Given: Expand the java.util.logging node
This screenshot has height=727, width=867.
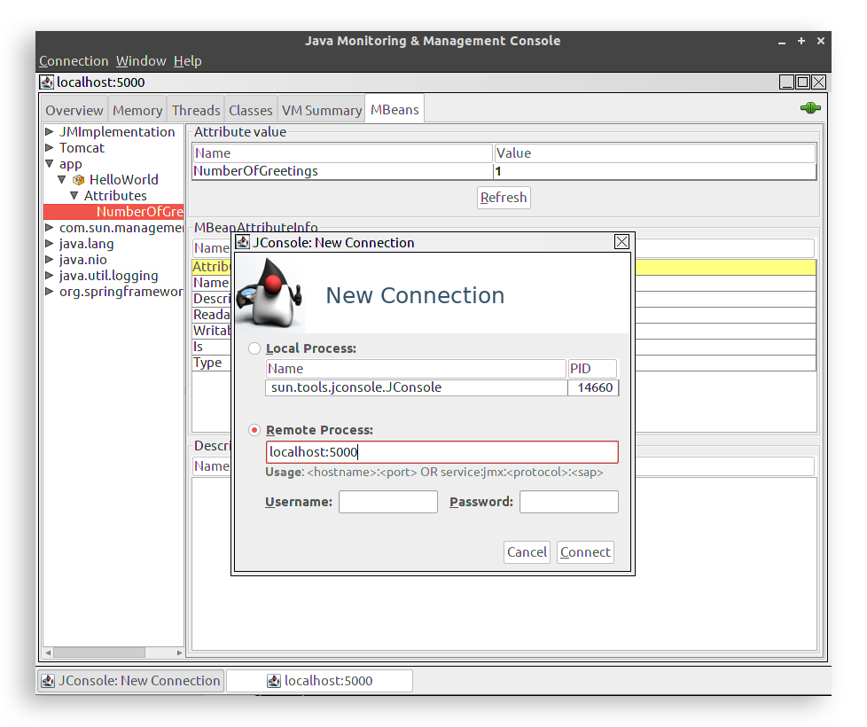Looking at the screenshot, I should point(50,276).
